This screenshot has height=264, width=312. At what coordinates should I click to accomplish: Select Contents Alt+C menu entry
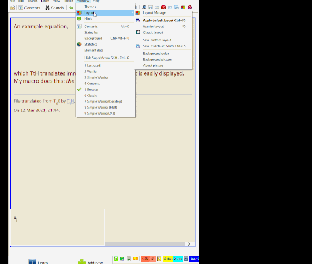pyautogui.click(x=105, y=26)
